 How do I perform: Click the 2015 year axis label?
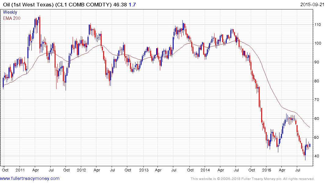pos(266,170)
